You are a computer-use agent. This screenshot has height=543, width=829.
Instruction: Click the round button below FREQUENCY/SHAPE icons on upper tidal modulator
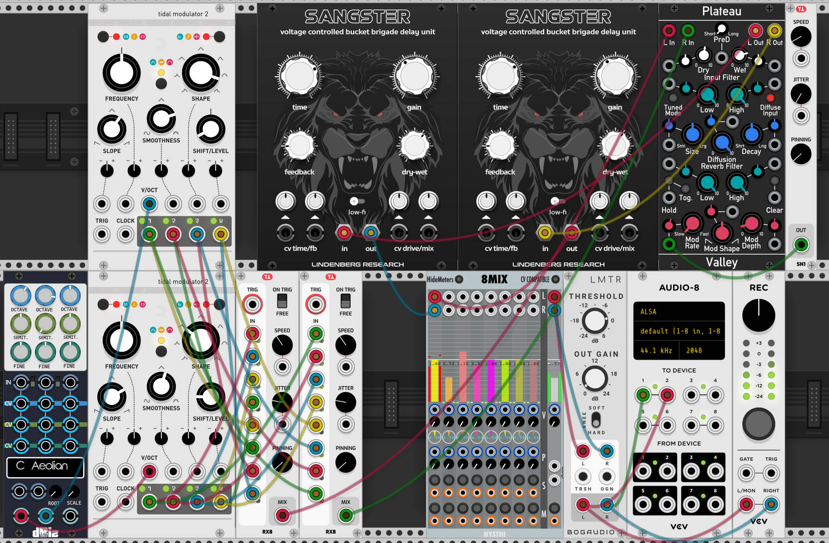point(161,84)
